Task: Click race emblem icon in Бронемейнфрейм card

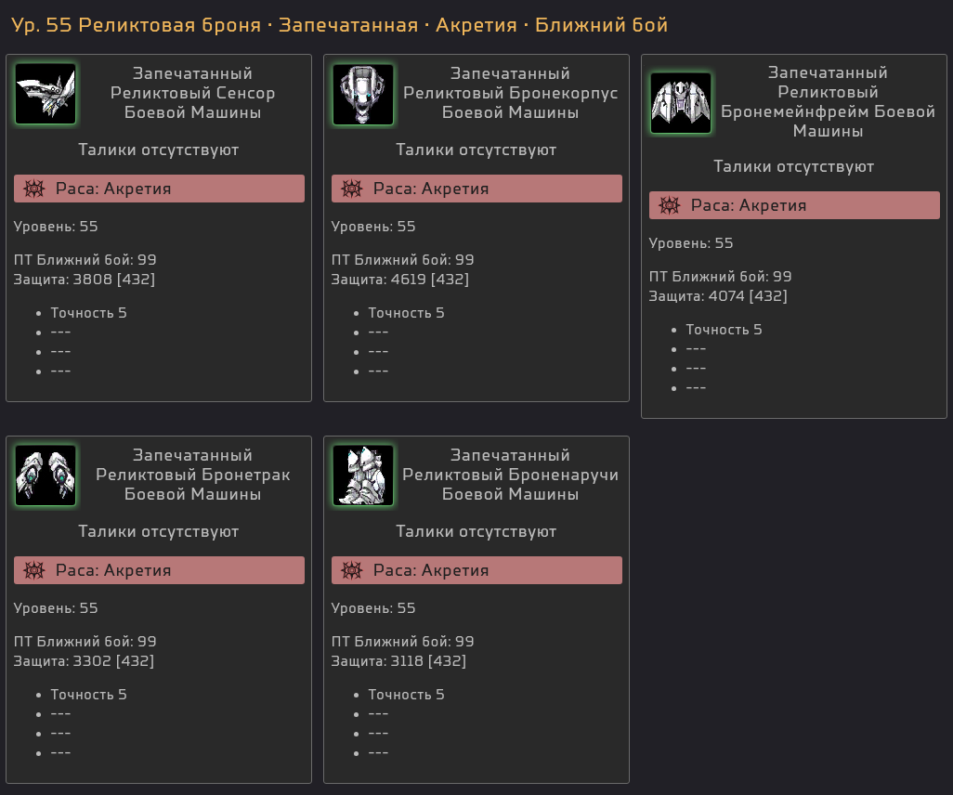Action: [669, 205]
